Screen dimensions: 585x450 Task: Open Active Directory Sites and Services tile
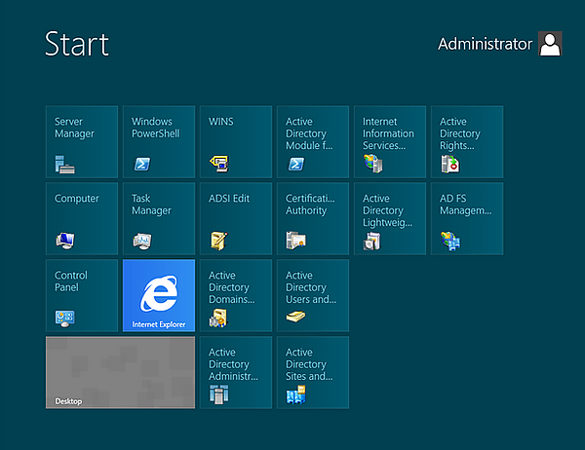312,372
